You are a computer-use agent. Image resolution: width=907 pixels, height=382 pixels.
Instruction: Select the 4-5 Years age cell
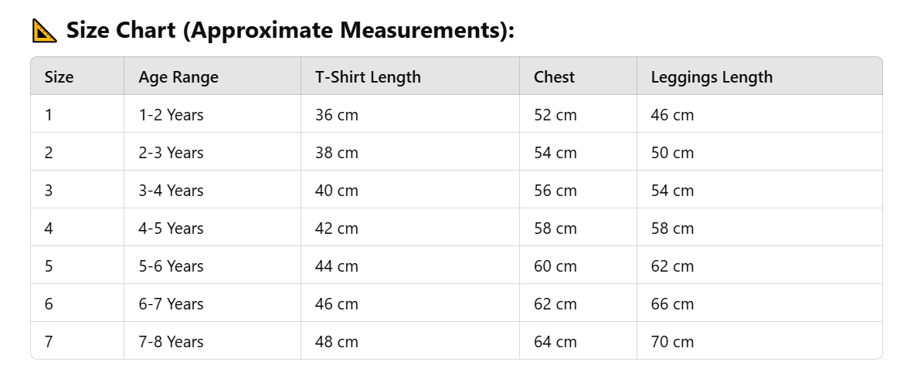tap(212, 228)
